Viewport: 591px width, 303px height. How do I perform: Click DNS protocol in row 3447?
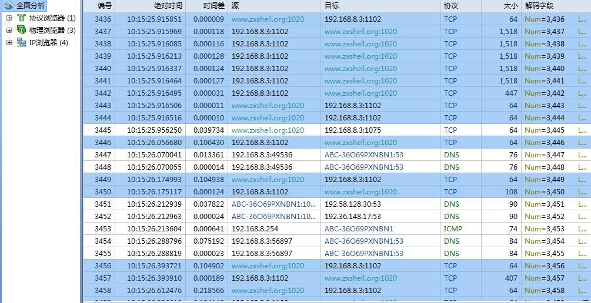point(451,154)
